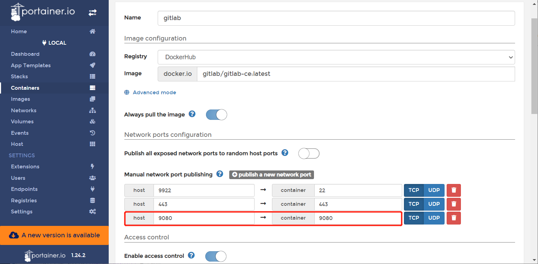The height and width of the screenshot is (264, 538).
Task: Click host port field containing 9080
Action: (204, 218)
